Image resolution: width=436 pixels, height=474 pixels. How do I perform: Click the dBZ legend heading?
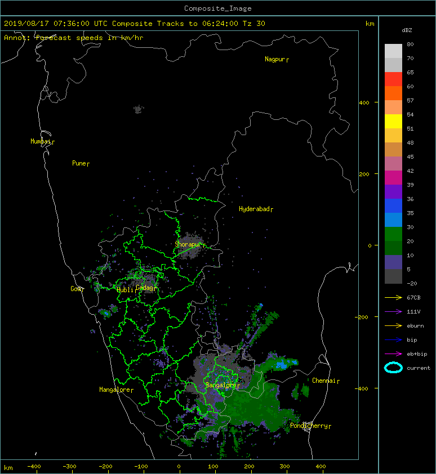[407, 30]
